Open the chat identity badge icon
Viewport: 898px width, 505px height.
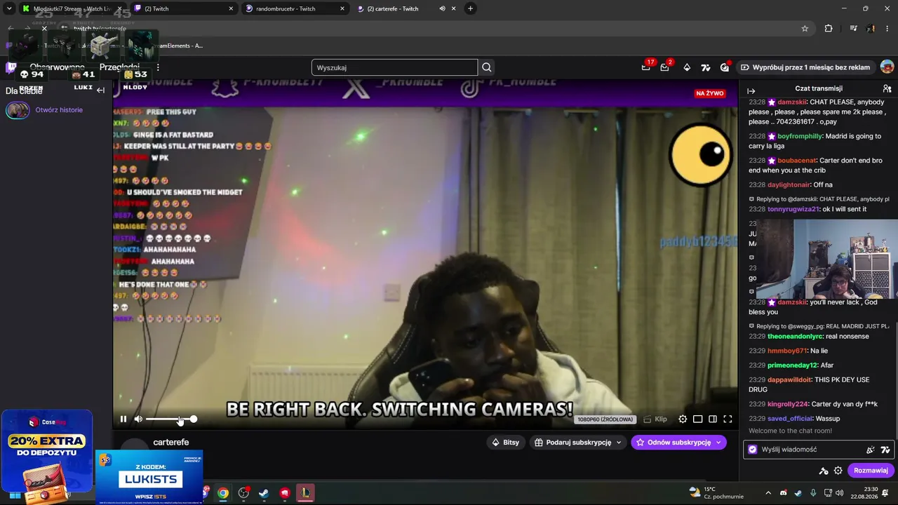click(753, 450)
